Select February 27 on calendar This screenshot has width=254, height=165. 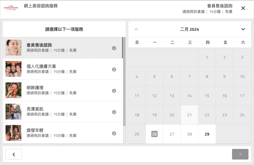(172, 134)
